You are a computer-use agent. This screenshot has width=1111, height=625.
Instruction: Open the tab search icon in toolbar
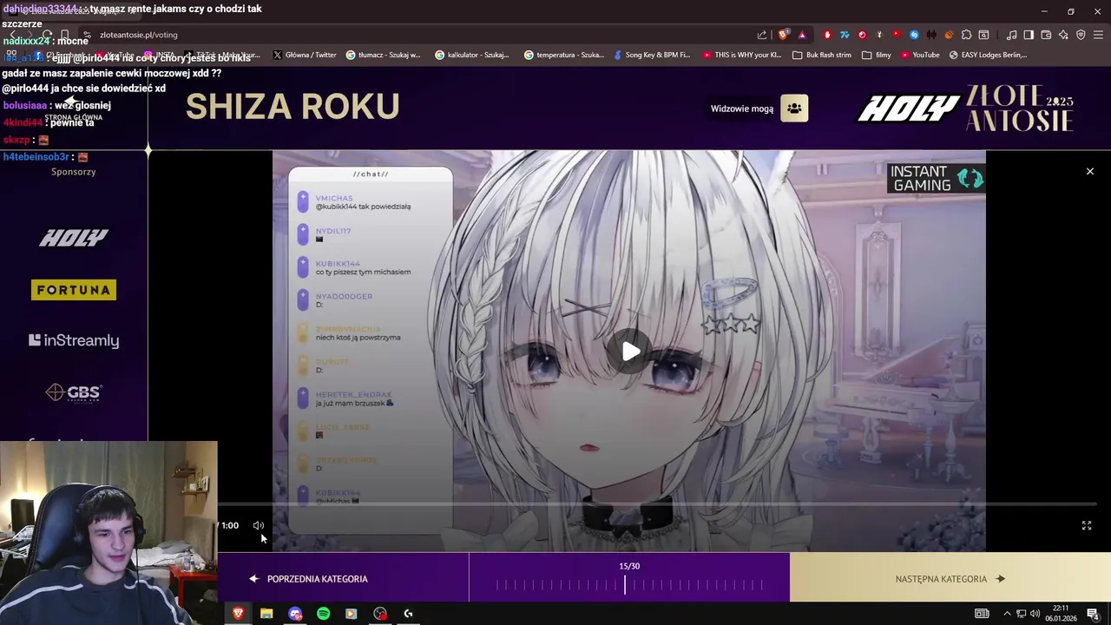click(x=983, y=35)
